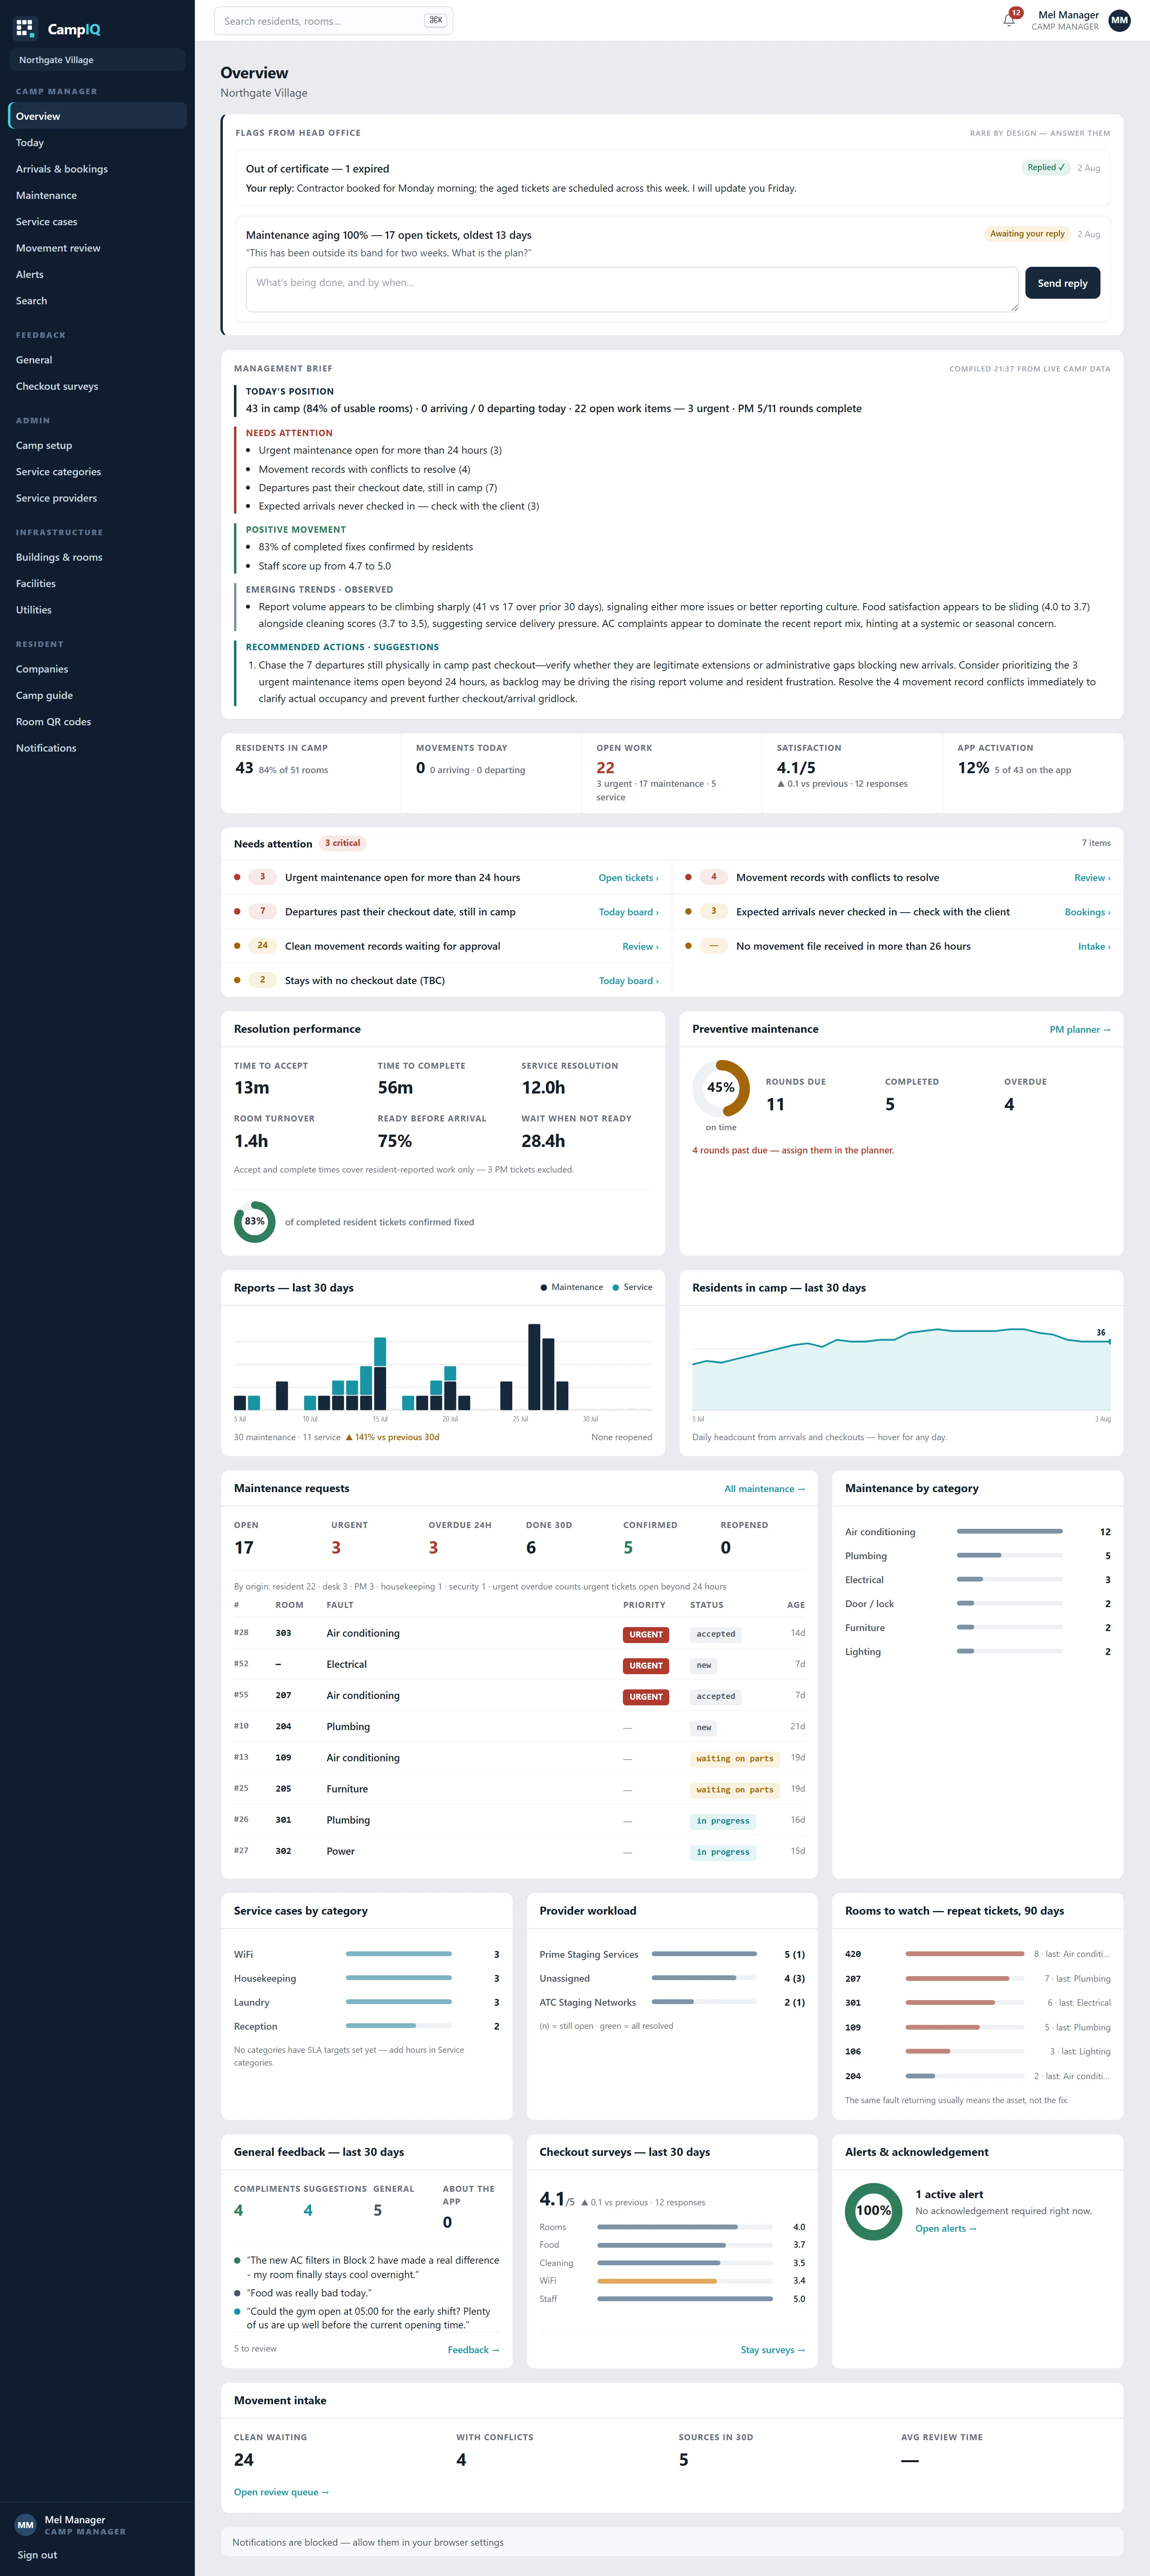The width and height of the screenshot is (1150, 2576).
Task: Open the Search sidebar item
Action: pyautogui.click(x=98, y=301)
